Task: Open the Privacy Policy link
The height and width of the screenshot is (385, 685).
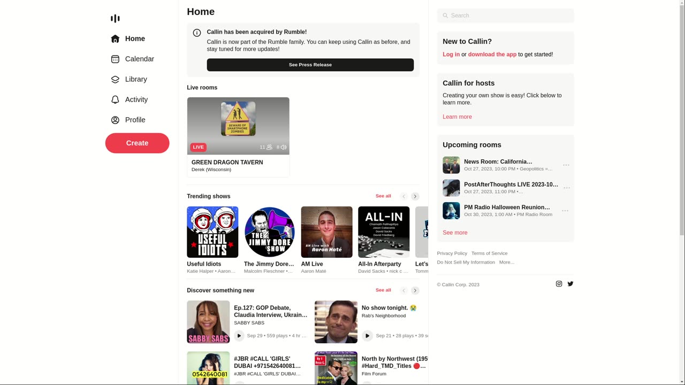Action: coord(452,253)
